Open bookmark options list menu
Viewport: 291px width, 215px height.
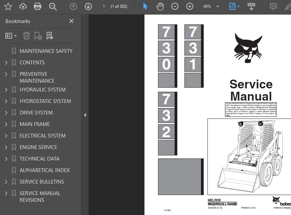coord(11,36)
